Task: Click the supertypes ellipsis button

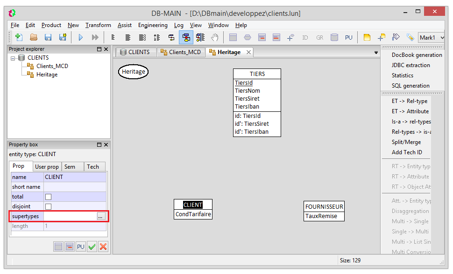Action: (x=100, y=216)
